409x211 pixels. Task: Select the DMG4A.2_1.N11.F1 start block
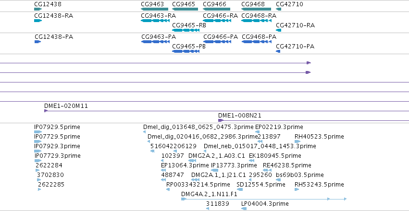click(184, 199)
